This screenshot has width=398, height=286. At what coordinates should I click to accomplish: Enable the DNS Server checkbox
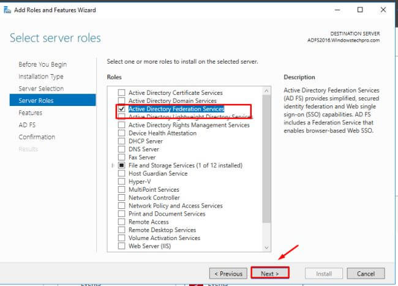(122, 149)
